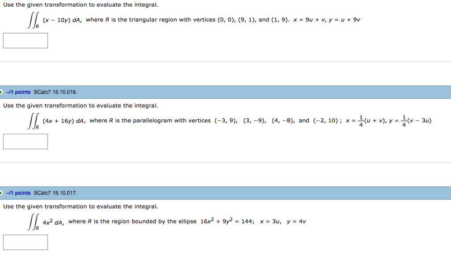This screenshot has height=254, width=451.
Task: Click the 4x² dA integrand expression
Action: coord(53,222)
